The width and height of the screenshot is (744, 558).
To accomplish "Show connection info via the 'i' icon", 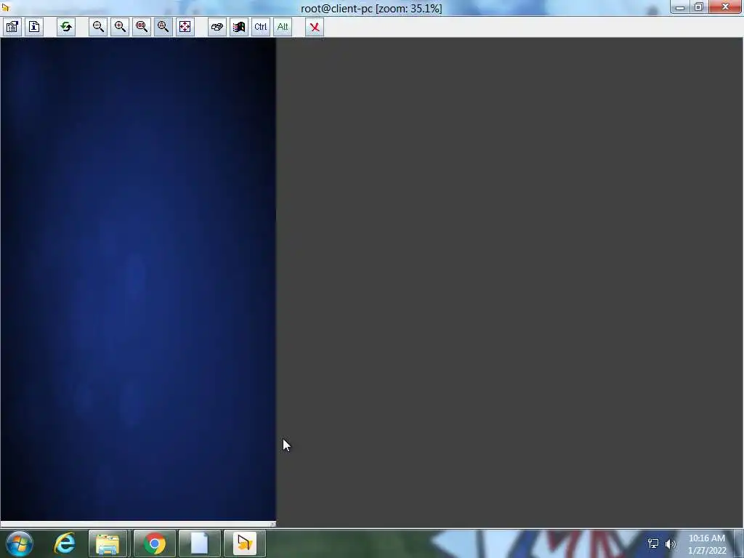I will click(33, 27).
